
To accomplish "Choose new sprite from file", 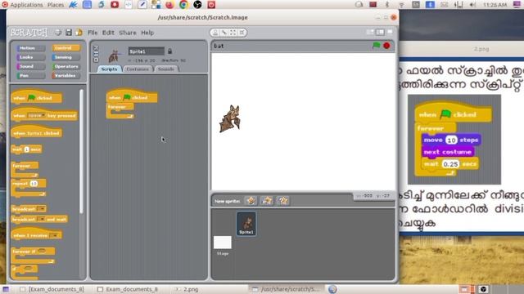I will click(267, 201).
